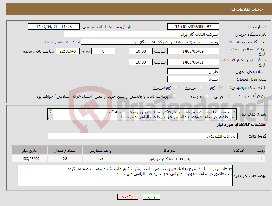Select the کالا/خدمت radio button
Viewport: 272px width, 206px height.
coord(176,87)
